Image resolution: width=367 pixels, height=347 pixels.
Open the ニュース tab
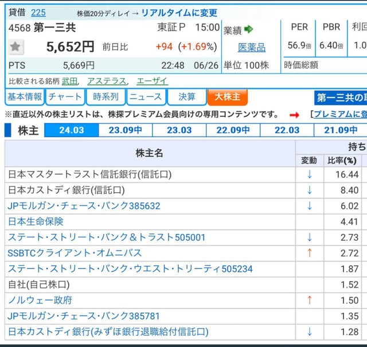coord(146,97)
